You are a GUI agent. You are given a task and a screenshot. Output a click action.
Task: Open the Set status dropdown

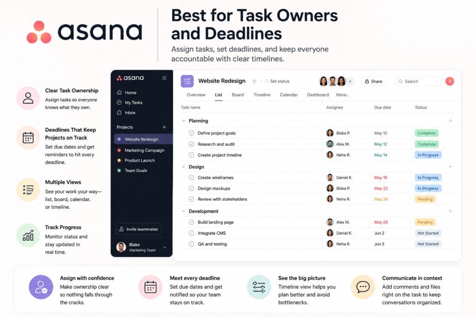click(x=277, y=81)
